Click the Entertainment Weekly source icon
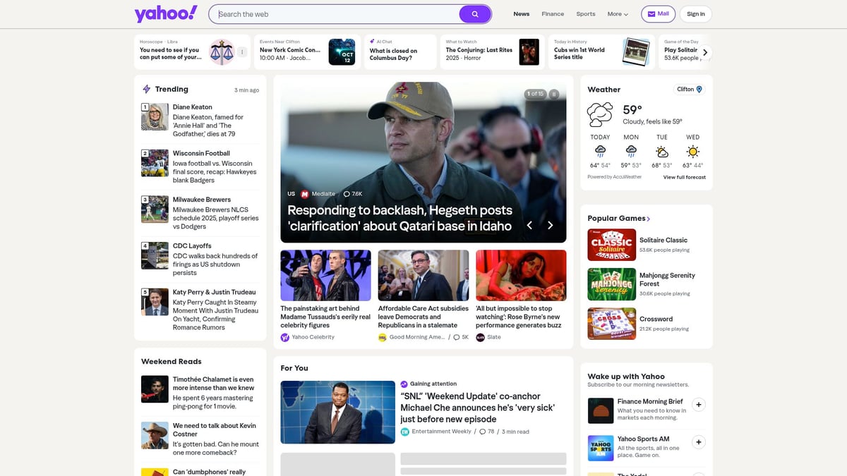 coord(405,432)
